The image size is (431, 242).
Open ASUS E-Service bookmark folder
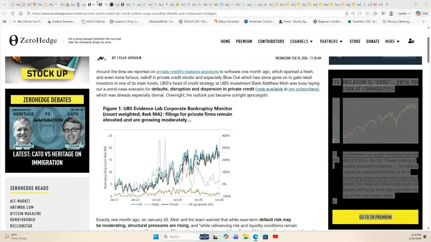pos(93,22)
